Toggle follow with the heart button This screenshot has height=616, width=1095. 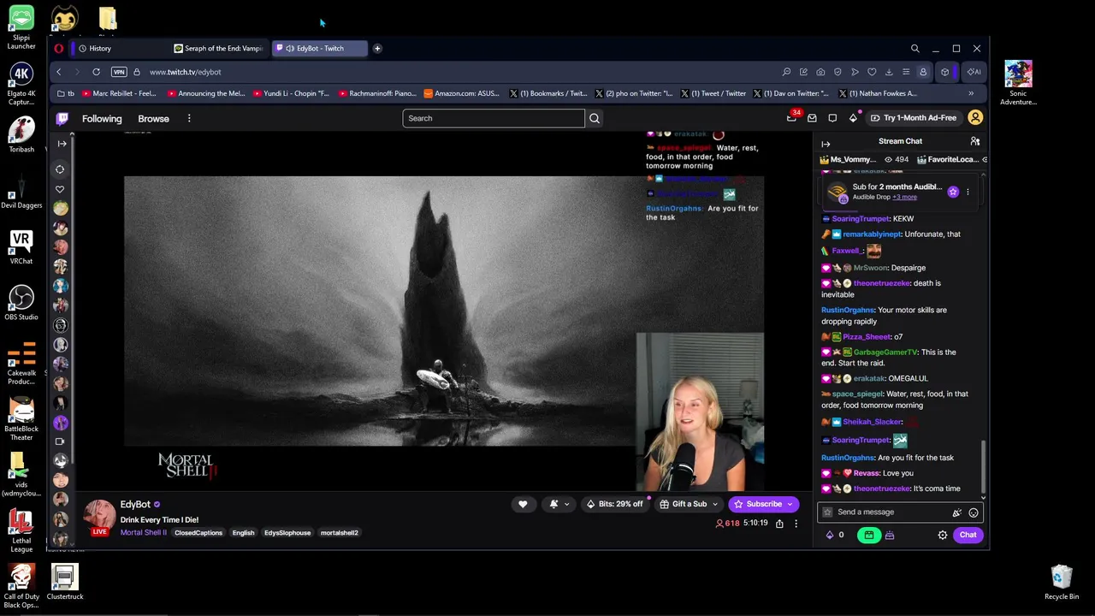(x=523, y=504)
